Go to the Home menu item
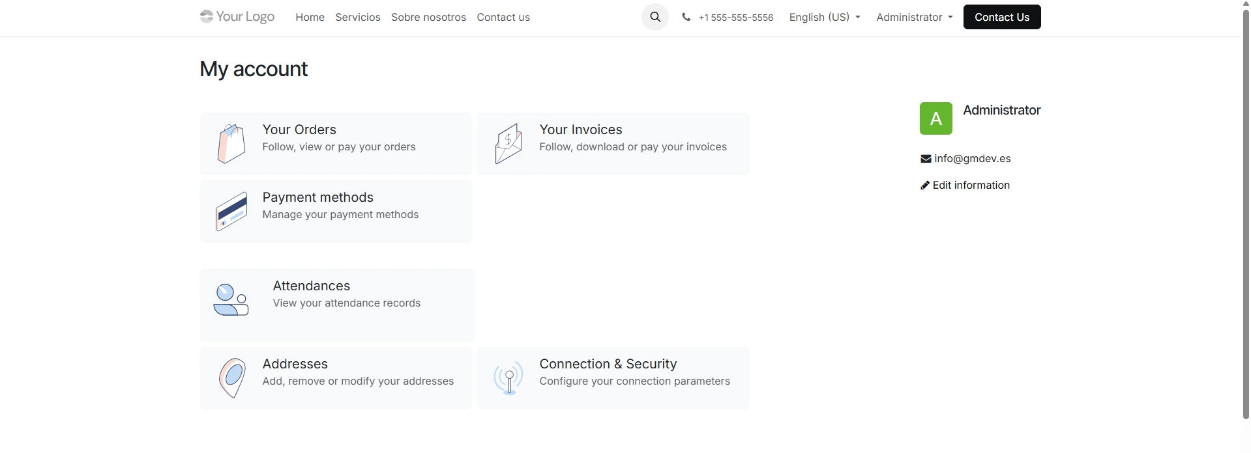1251x453 pixels. [x=310, y=18]
